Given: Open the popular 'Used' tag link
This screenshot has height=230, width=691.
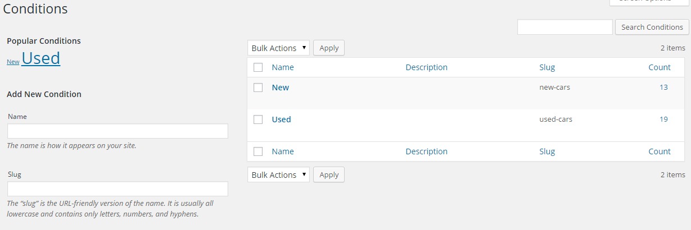Looking at the screenshot, I should [x=41, y=58].
